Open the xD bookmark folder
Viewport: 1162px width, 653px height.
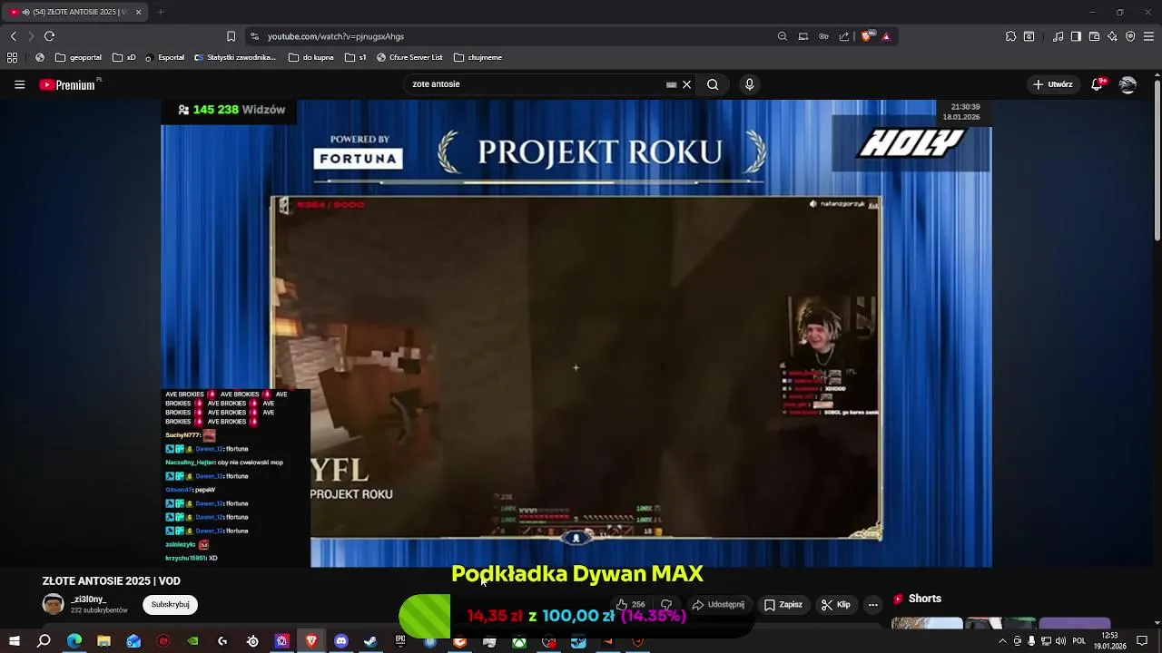123,57
